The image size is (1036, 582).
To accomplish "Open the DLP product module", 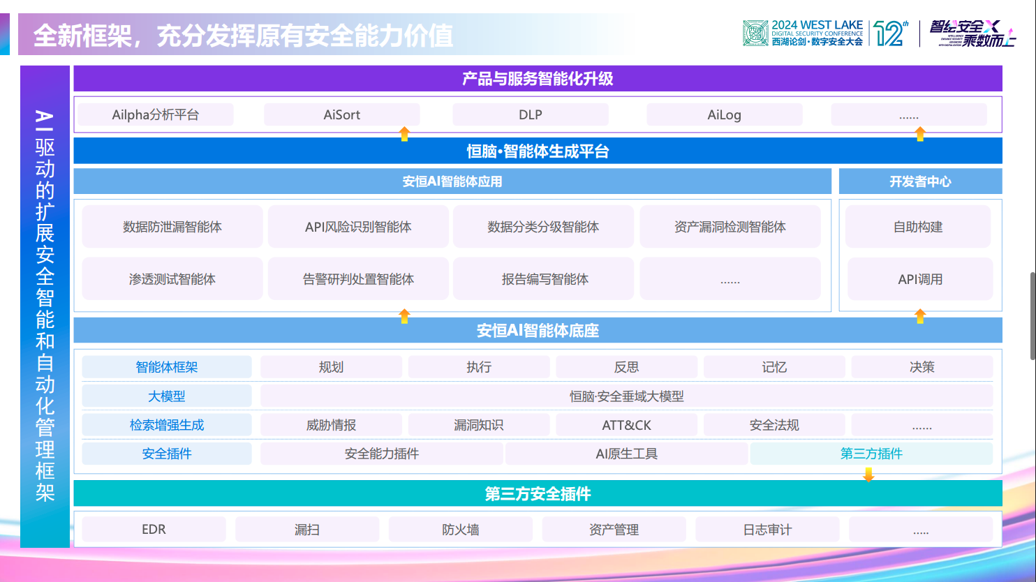I will pyautogui.click(x=531, y=114).
